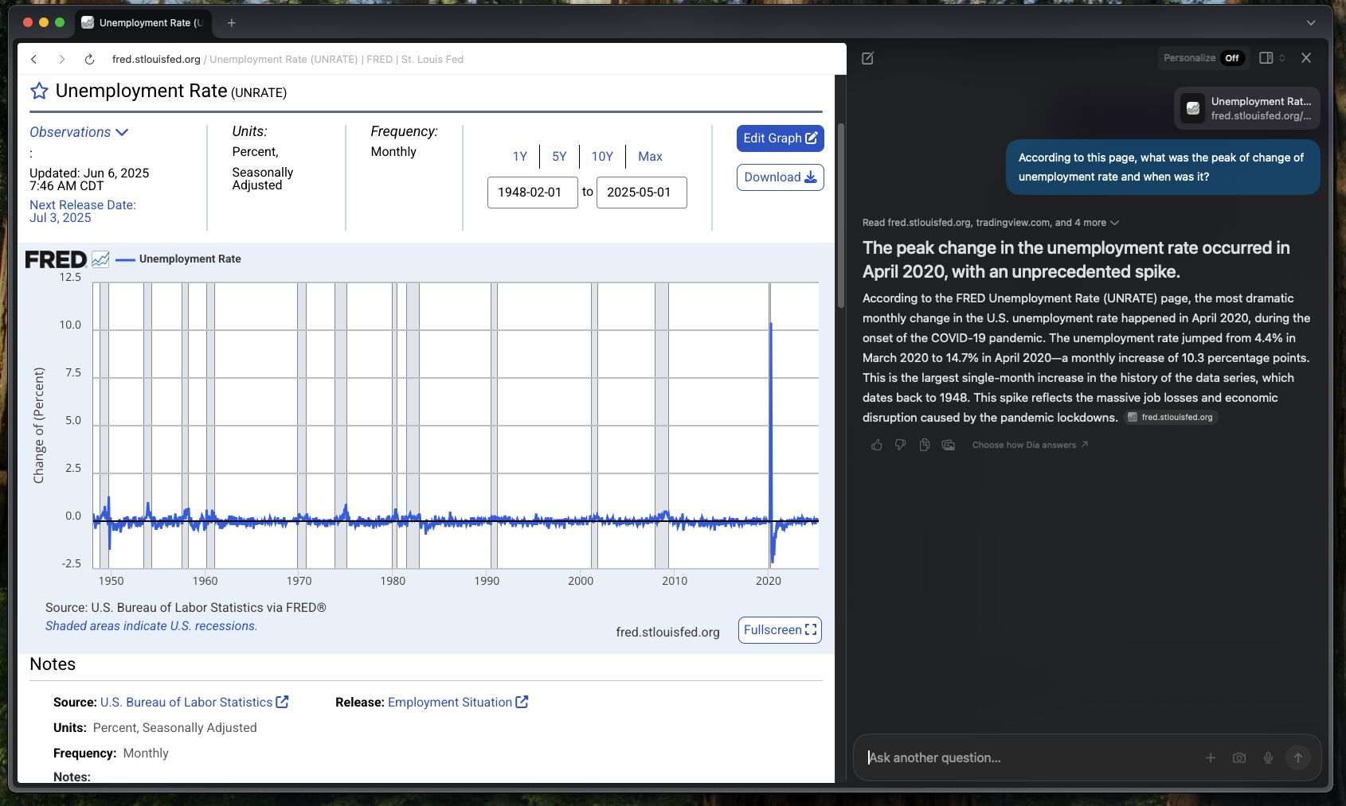Click the browser address bar URL
This screenshot has height=806, width=1346.
tap(288, 59)
